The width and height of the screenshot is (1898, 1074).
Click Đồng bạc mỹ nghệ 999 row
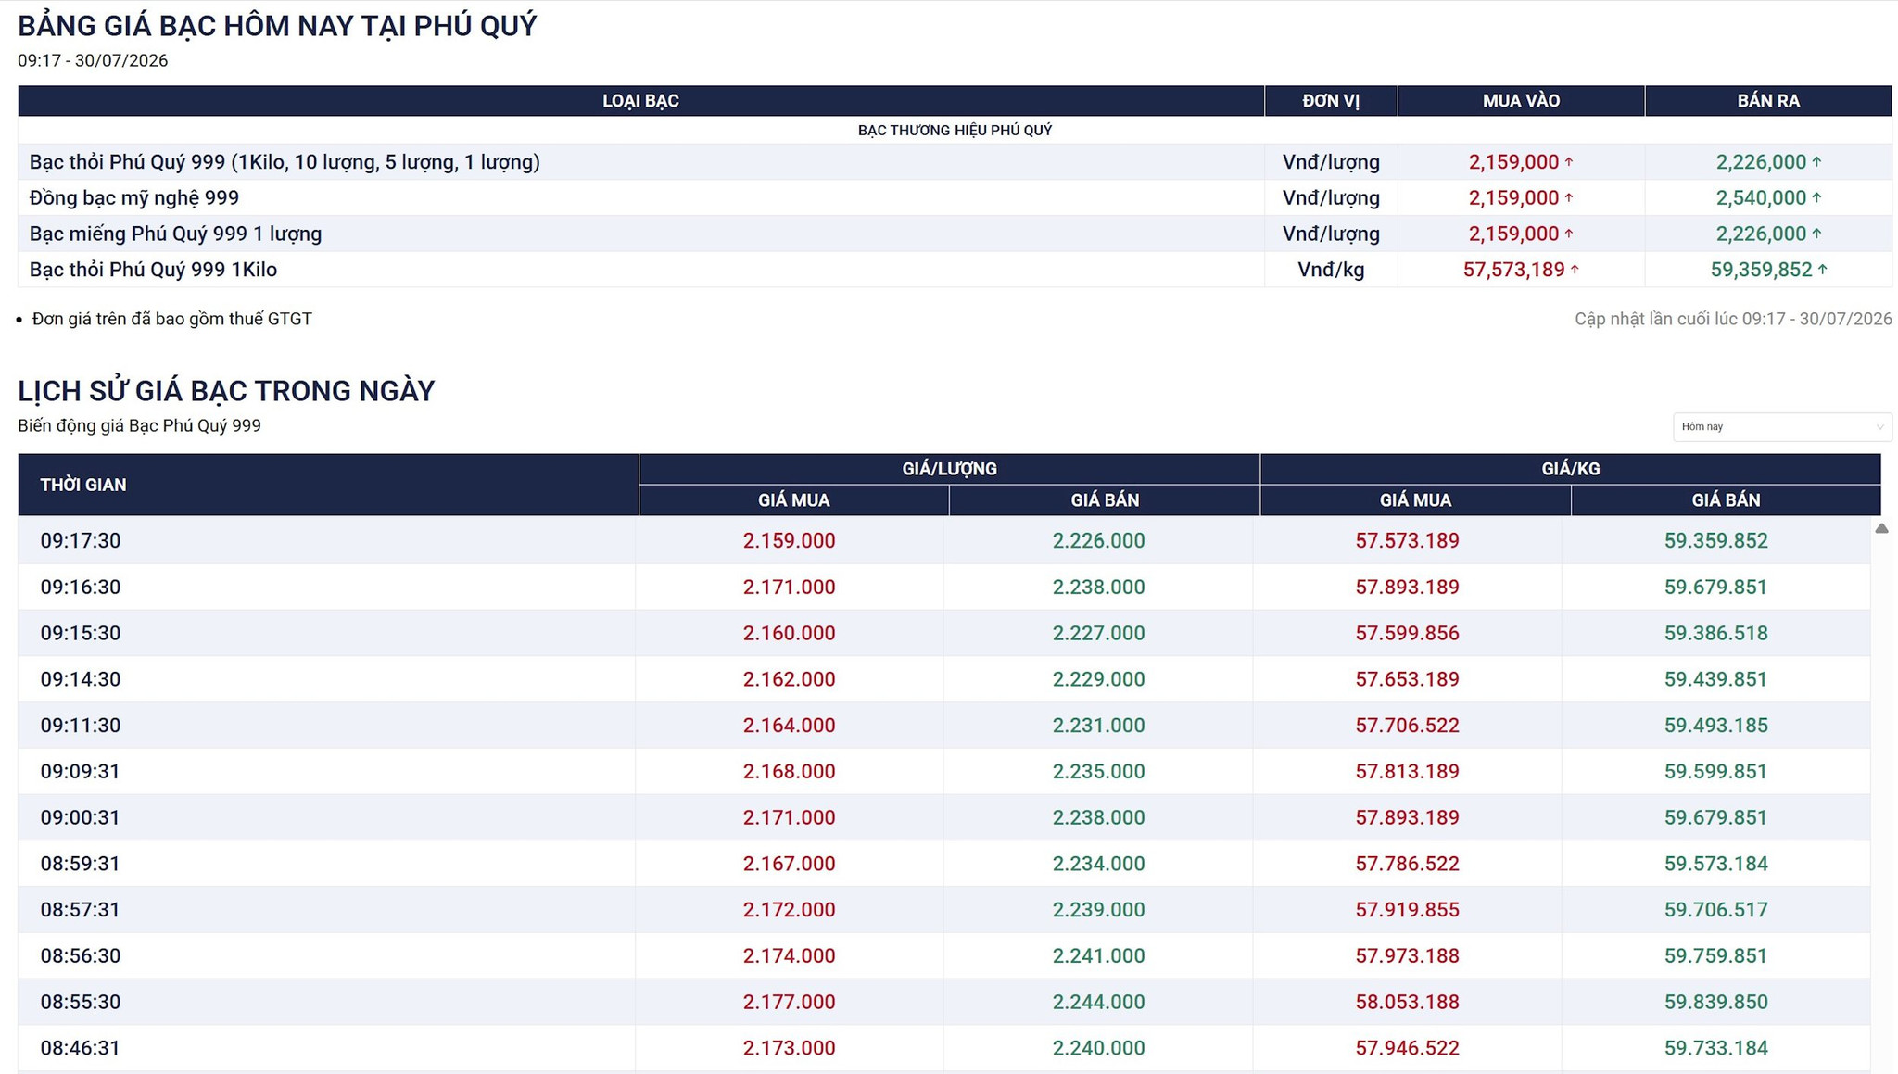coord(955,197)
